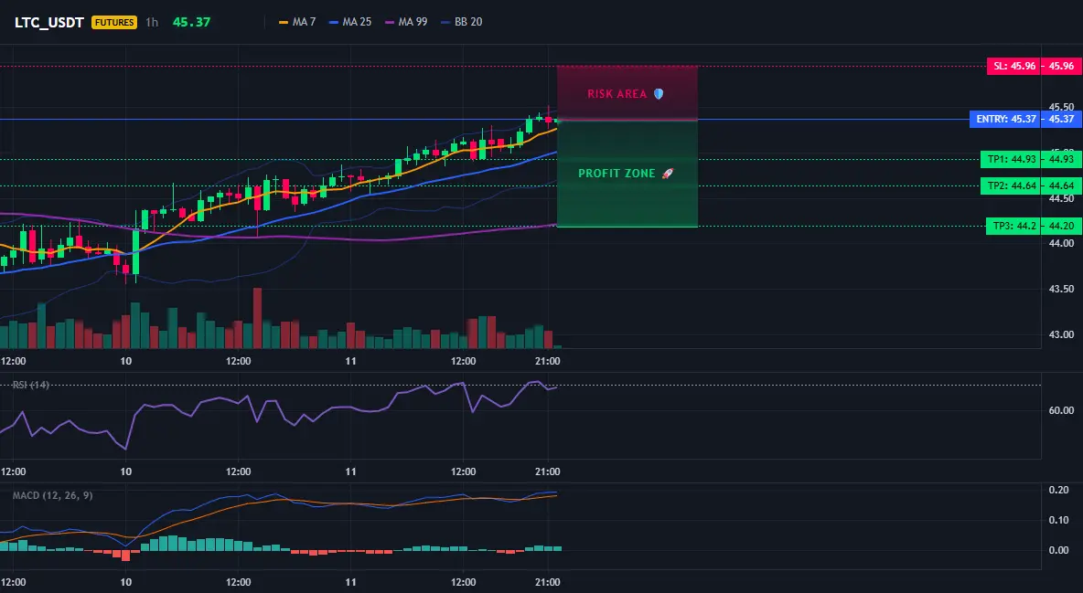Toggle the BB 20 legend entry

[x=461, y=22]
